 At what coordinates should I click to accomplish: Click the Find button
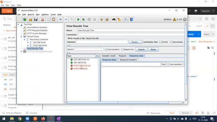[x=163, y=64]
